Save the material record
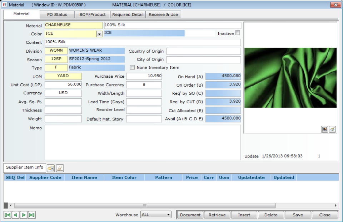This screenshot has height=222, width=343. click(x=298, y=215)
